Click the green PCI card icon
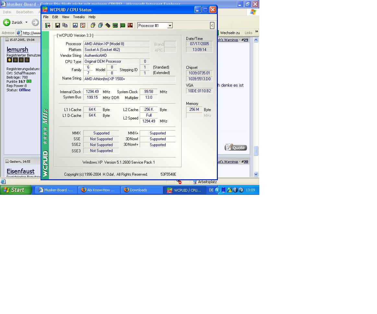Screen dimensions: 377x314 123,26
